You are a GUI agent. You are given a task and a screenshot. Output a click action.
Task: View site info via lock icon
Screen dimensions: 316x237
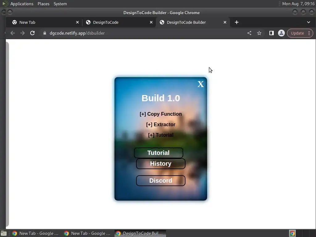44,33
